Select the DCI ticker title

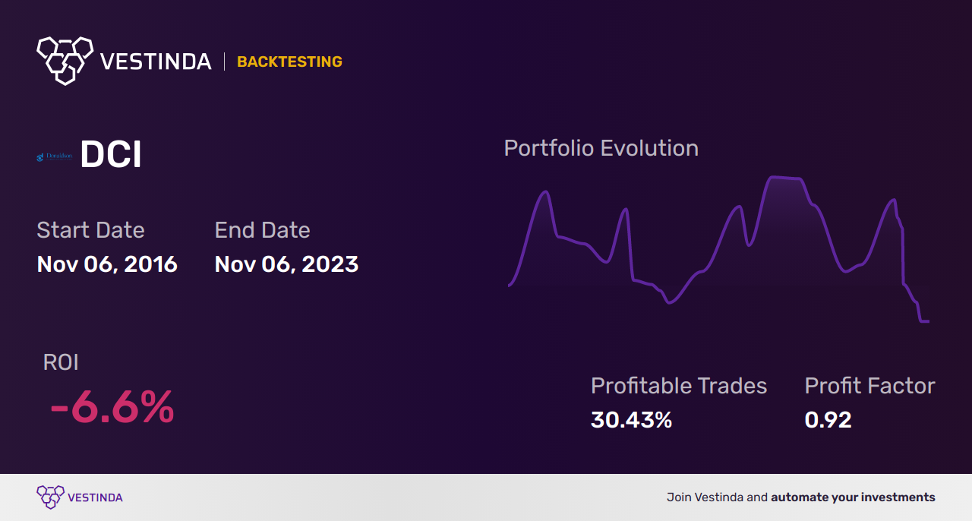click(x=111, y=156)
